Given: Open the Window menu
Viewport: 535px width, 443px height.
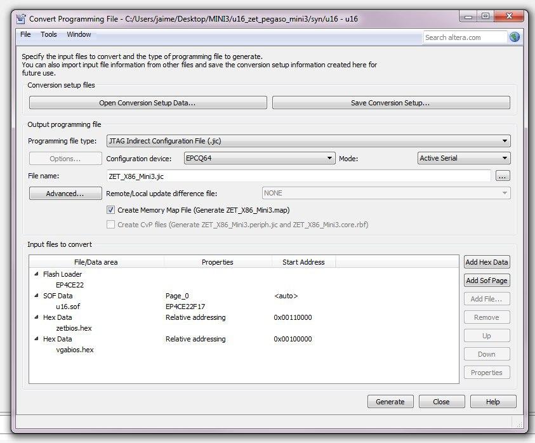Looking at the screenshot, I should pyautogui.click(x=79, y=35).
